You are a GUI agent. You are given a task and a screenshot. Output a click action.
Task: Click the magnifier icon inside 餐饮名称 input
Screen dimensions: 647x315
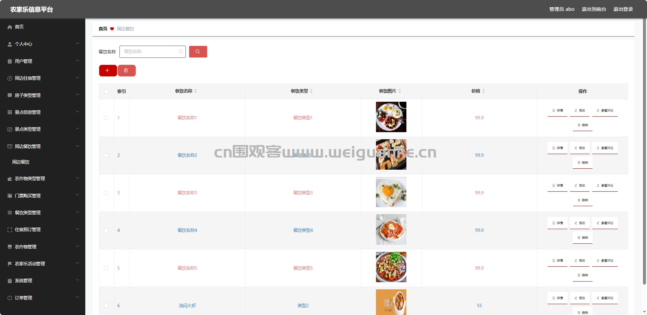coord(181,52)
